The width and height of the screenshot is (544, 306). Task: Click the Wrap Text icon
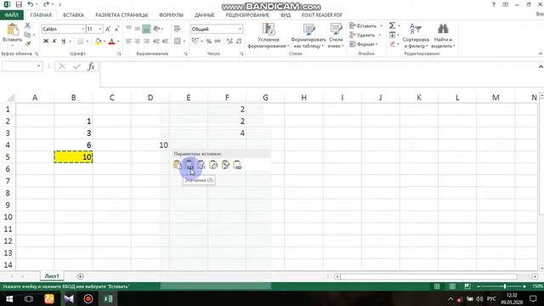(178, 29)
